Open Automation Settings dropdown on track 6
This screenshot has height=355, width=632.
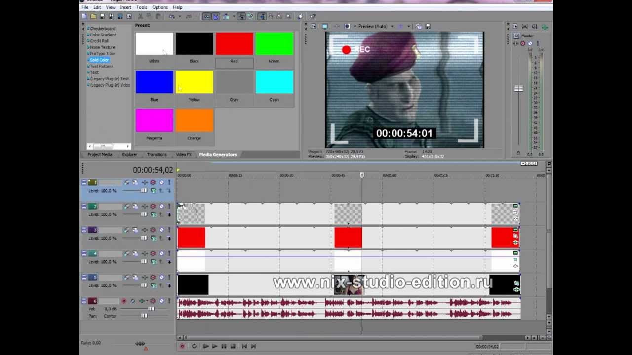pyautogui.click(x=153, y=301)
